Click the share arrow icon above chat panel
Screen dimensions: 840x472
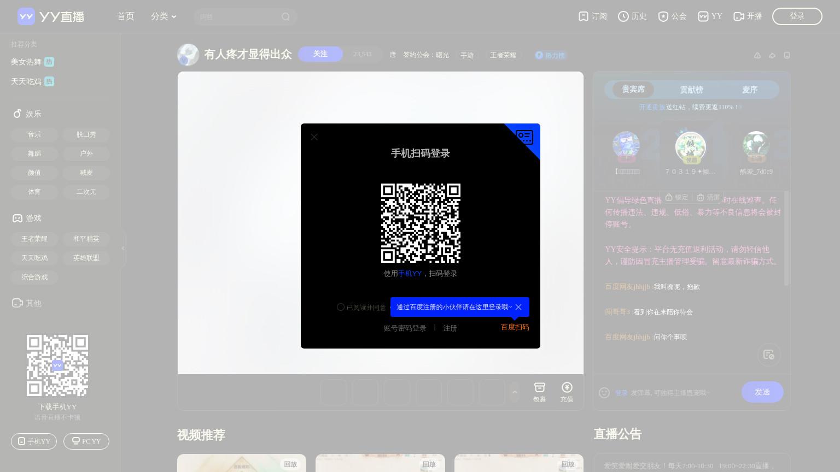point(772,55)
